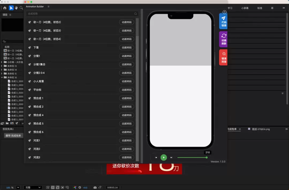This screenshot has width=289, height=190.
Task: Click the green playback progress slider
Action: coord(192,158)
